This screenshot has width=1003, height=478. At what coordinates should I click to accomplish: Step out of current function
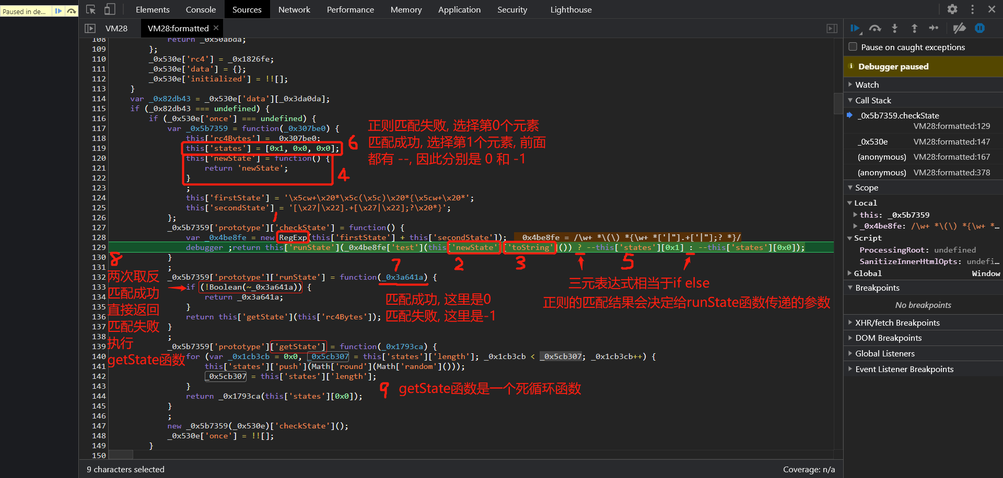(x=914, y=28)
